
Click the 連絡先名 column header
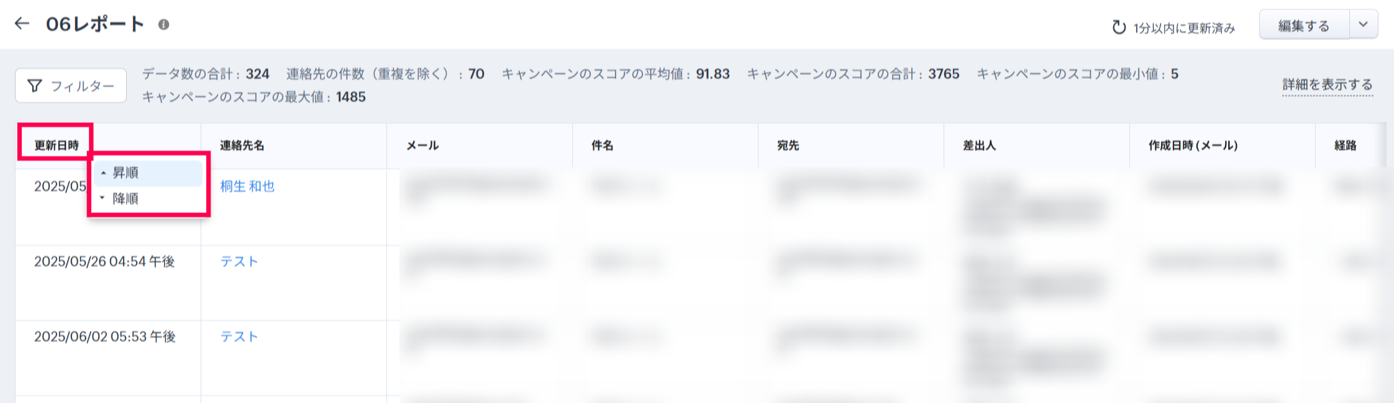(x=242, y=145)
